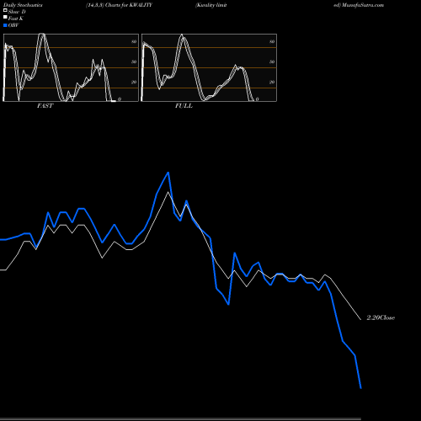Click the 'Daily Stochastics' title text

(x=23, y=5)
